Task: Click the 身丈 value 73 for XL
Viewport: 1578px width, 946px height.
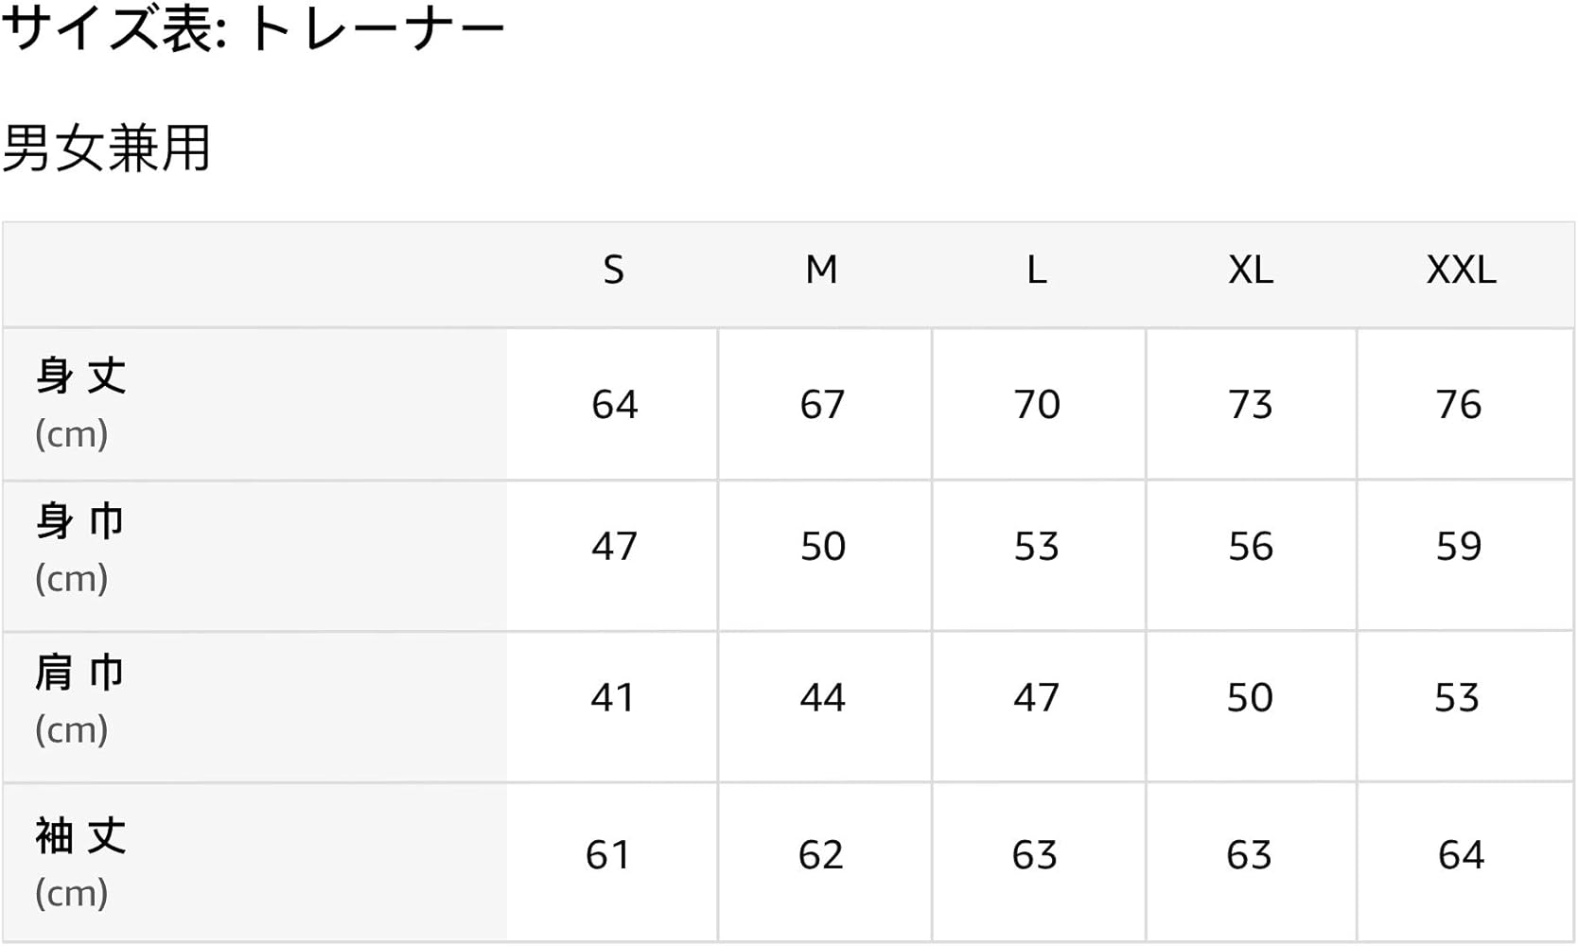Action: (1251, 405)
